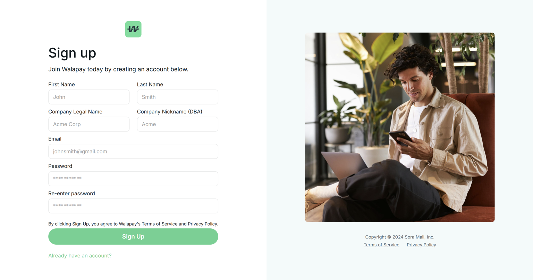Click the Company Nickname (DBA) text label
This screenshot has width=533, height=280.
(x=170, y=112)
